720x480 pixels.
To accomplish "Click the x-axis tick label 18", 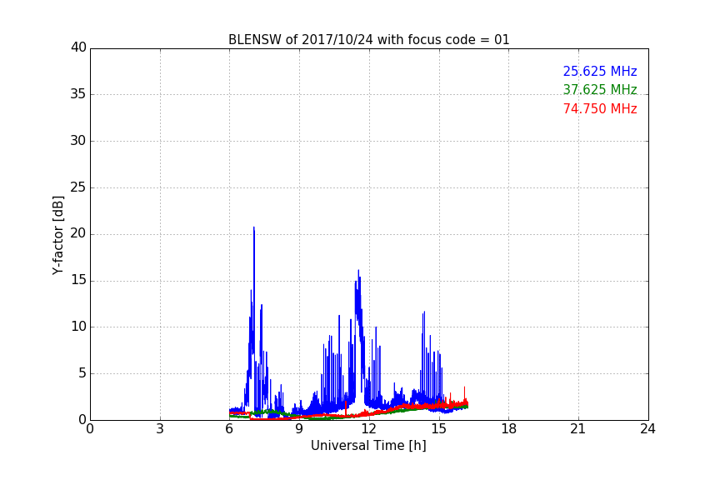I will pos(509,429).
